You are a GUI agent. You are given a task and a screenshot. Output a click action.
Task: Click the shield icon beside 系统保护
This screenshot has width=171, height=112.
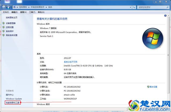point(3,31)
